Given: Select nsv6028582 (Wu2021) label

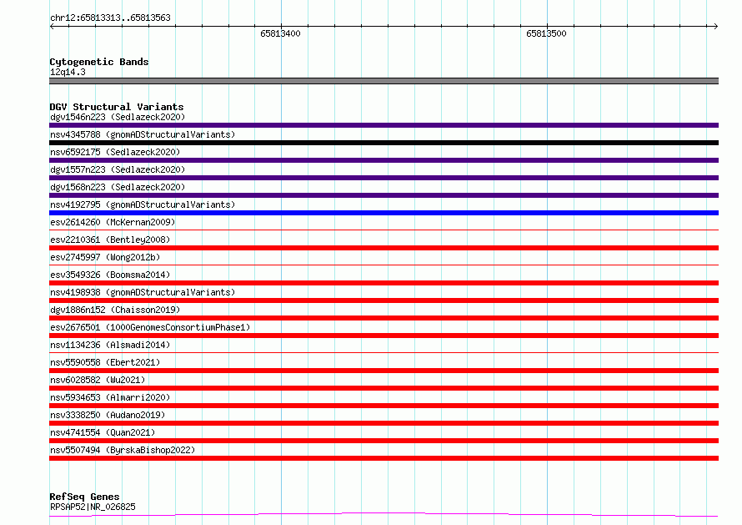Looking at the screenshot, I should 98,380.
